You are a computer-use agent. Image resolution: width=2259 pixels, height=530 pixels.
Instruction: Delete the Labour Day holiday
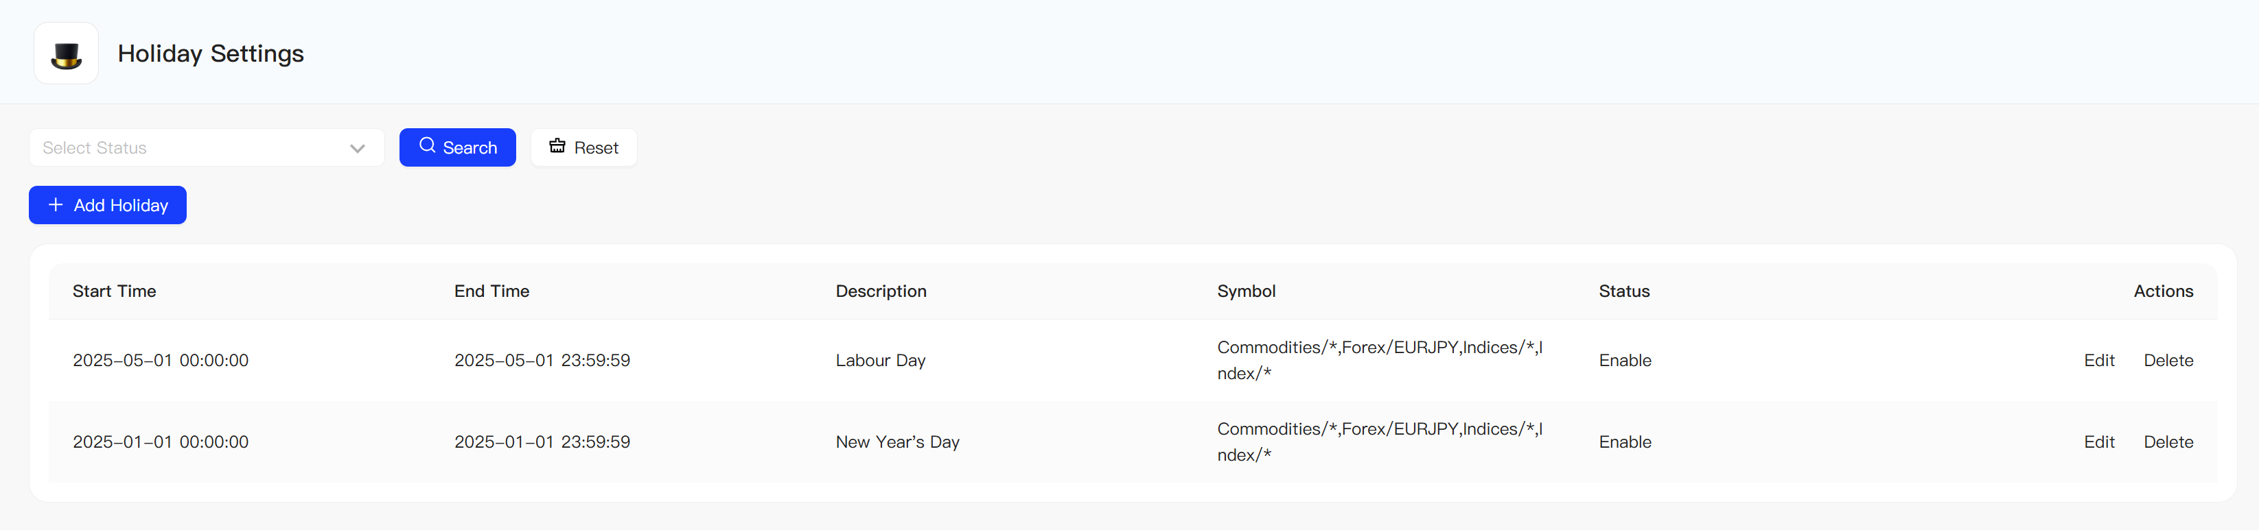pyautogui.click(x=2168, y=360)
